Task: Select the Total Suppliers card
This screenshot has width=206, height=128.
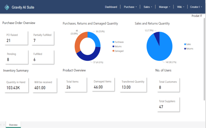Action: [168, 104]
